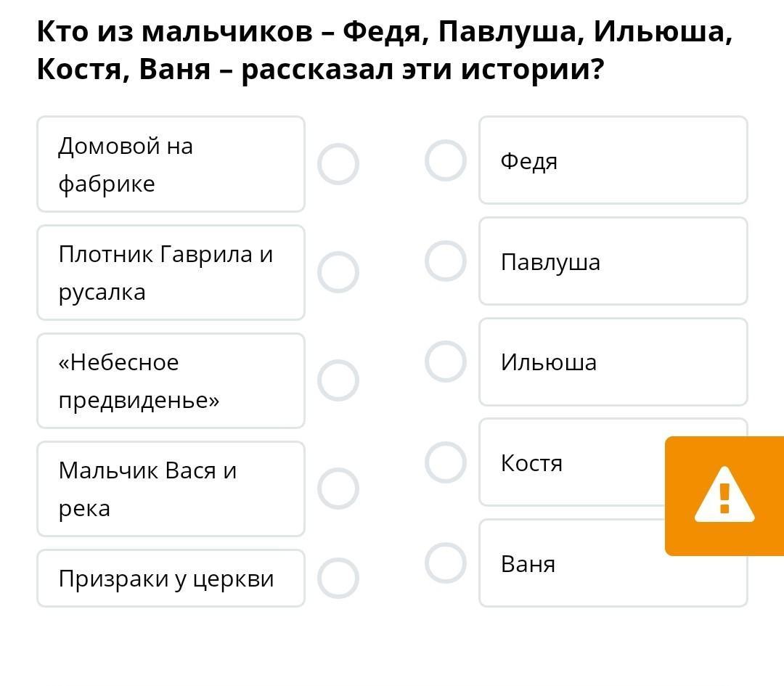Click the Призраки у церкви card
Image resolution: width=784 pixels, height=686 pixels.
click(171, 578)
